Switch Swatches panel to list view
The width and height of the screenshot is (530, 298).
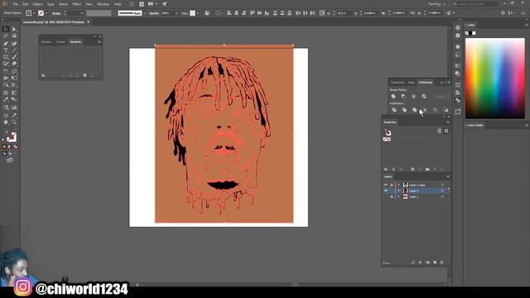tap(440, 131)
